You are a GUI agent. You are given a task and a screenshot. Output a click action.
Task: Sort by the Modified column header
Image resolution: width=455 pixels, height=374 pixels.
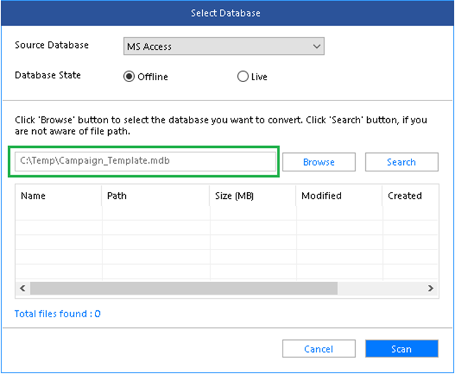tap(339, 196)
